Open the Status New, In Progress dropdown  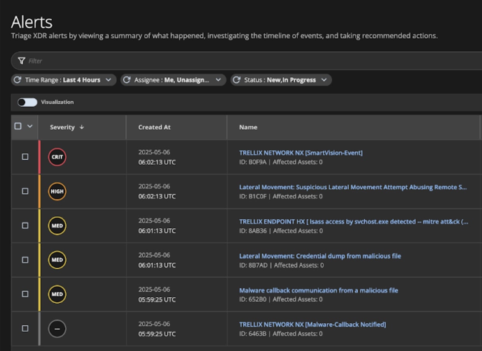(x=324, y=80)
